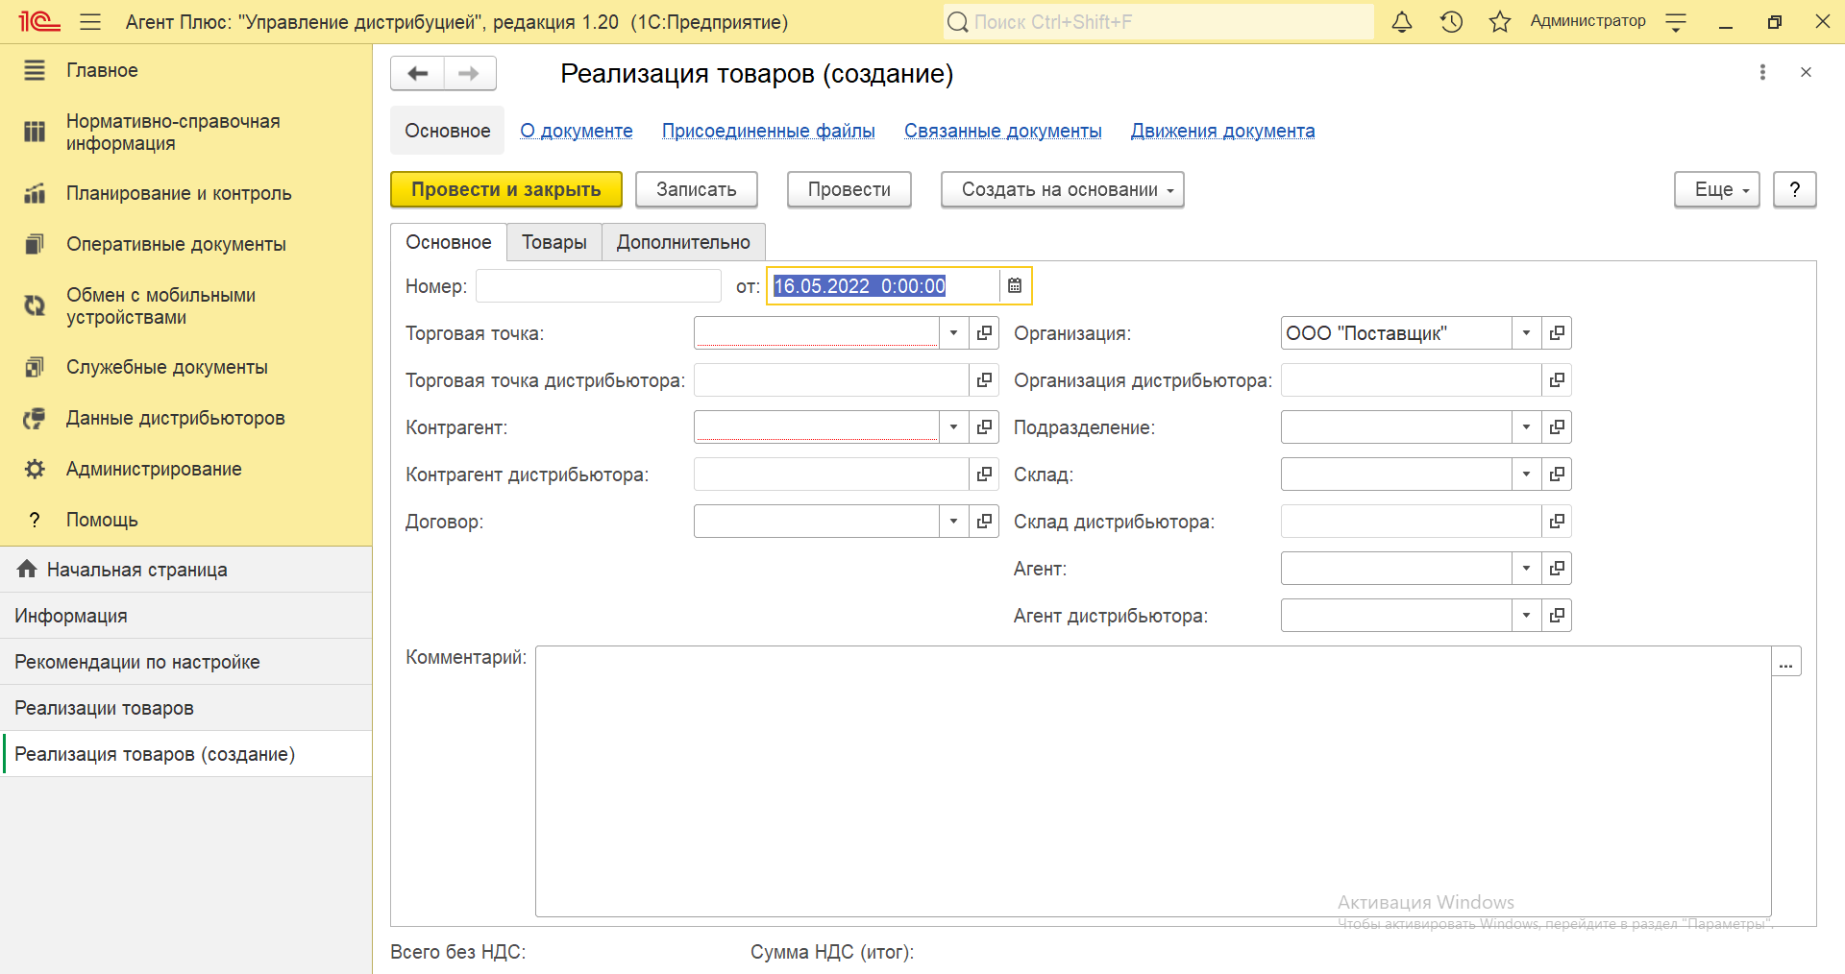This screenshot has width=1845, height=974.
Task: Open the Еще dropdown menu
Action: tap(1716, 189)
